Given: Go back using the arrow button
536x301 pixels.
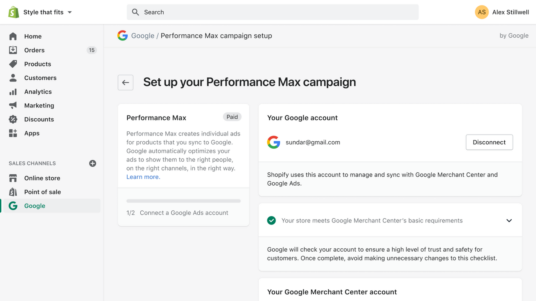Looking at the screenshot, I should [126, 82].
